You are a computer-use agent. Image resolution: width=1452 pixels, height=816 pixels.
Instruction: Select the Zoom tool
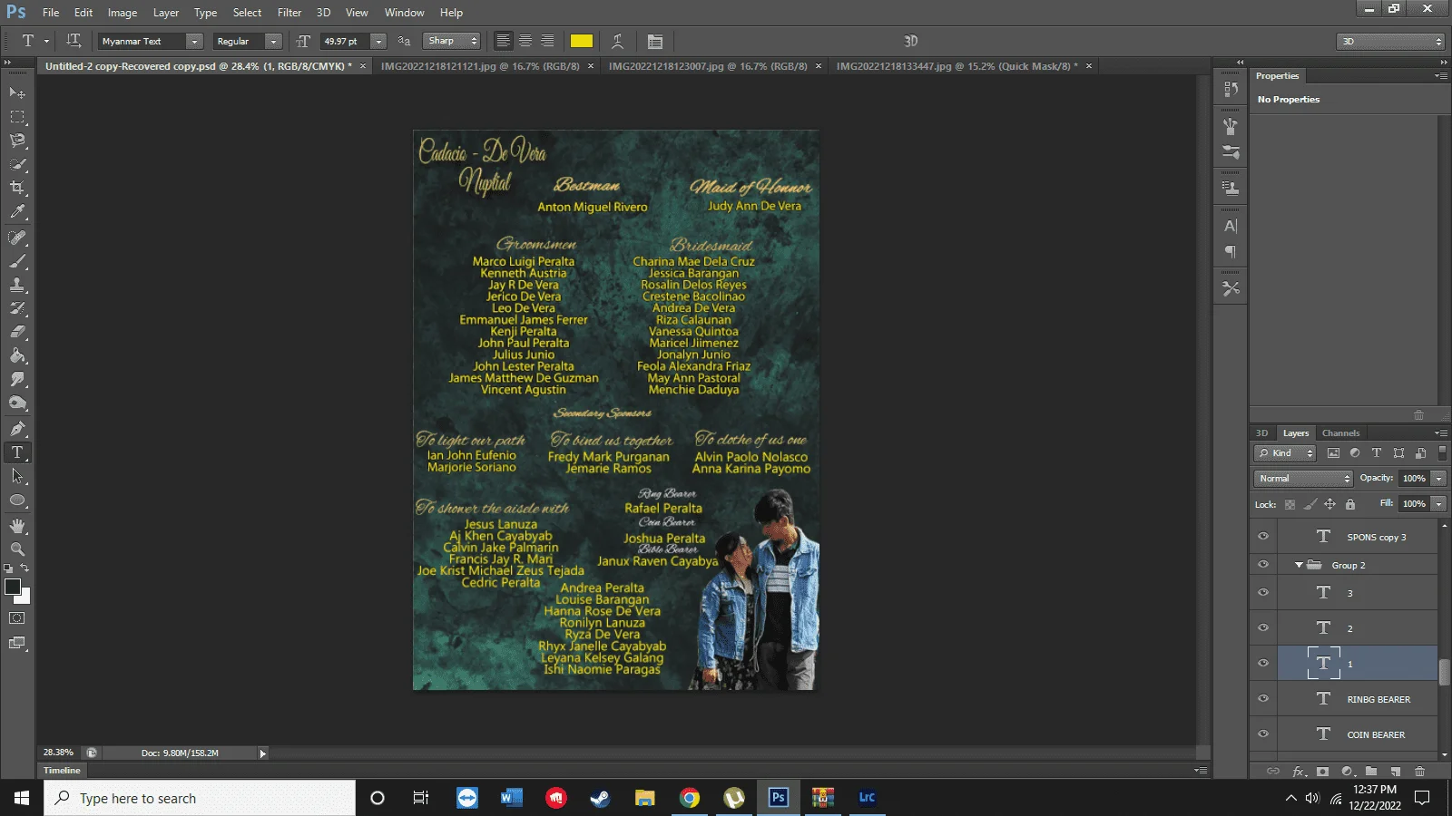[x=17, y=549]
